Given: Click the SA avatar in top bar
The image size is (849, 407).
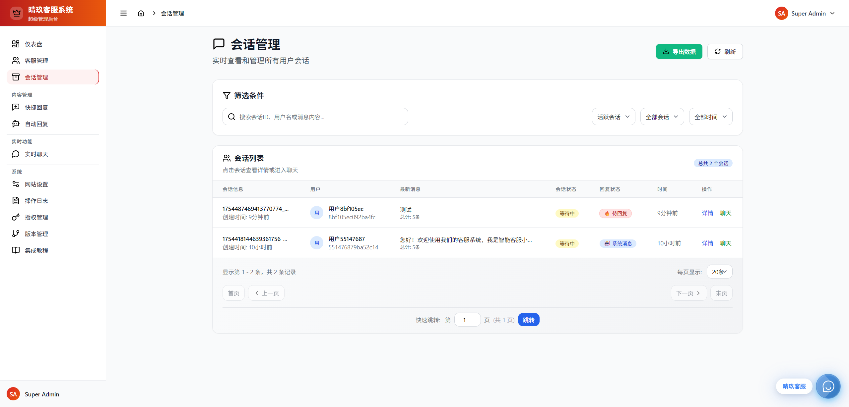Looking at the screenshot, I should (781, 13).
